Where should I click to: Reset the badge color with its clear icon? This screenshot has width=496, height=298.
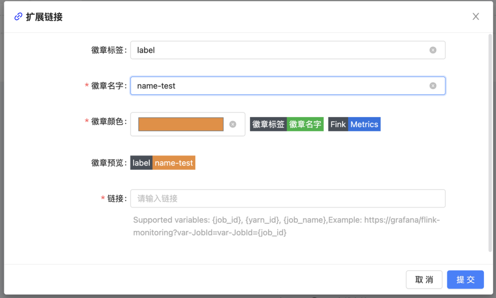[x=233, y=124]
